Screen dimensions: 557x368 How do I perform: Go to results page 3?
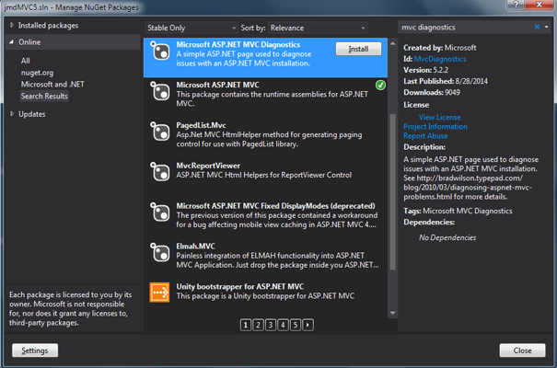coord(271,325)
